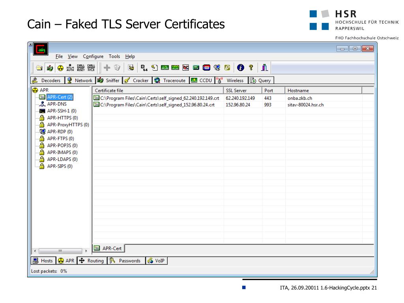The image size is (404, 303).
Task: Open the Configure menu
Action: tap(93, 56)
